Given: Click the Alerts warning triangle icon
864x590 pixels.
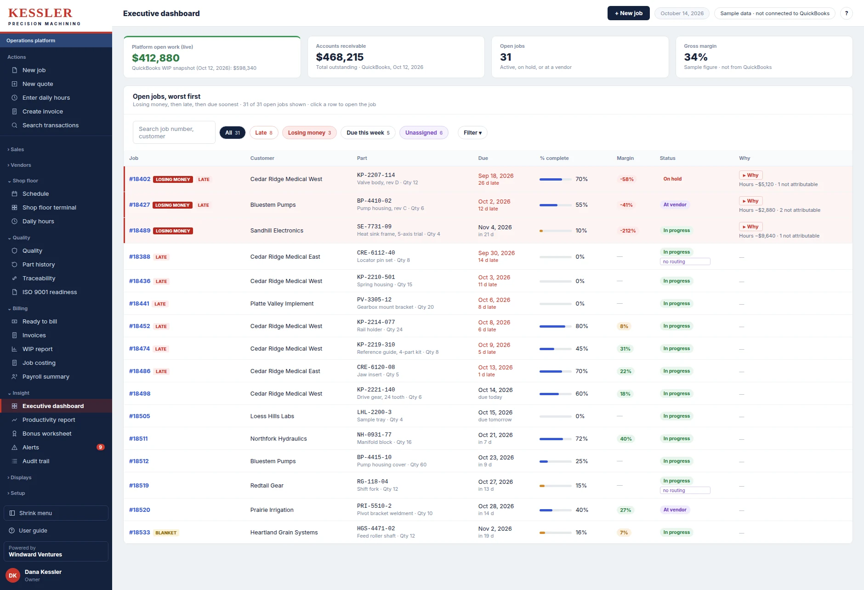Looking at the screenshot, I should (14, 448).
